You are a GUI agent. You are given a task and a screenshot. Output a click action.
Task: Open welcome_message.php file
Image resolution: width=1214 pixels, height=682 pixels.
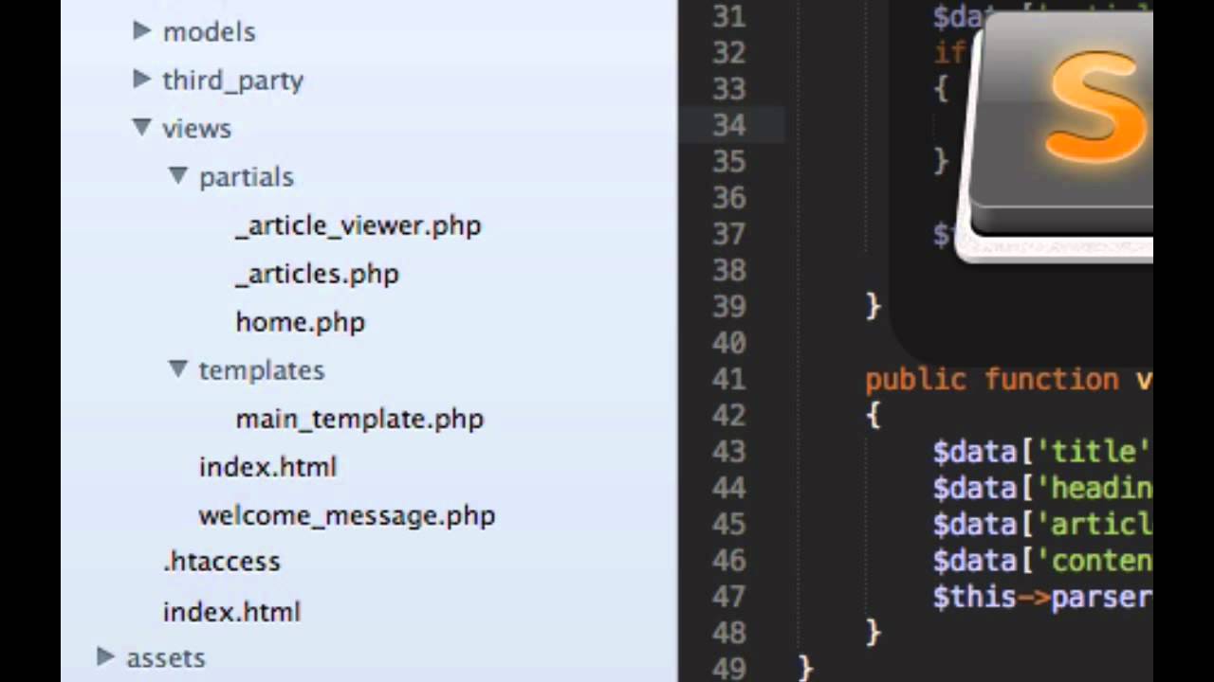[347, 515]
